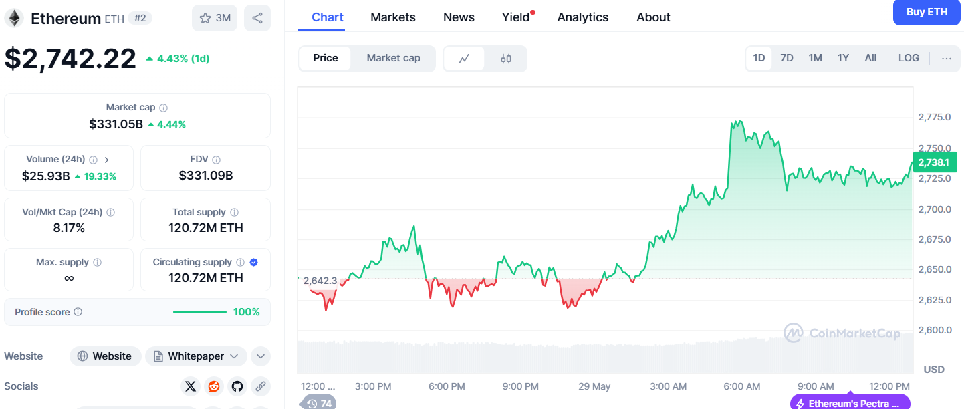The image size is (964, 409).
Task: Click the #2 rank badge
Action: [x=140, y=18]
